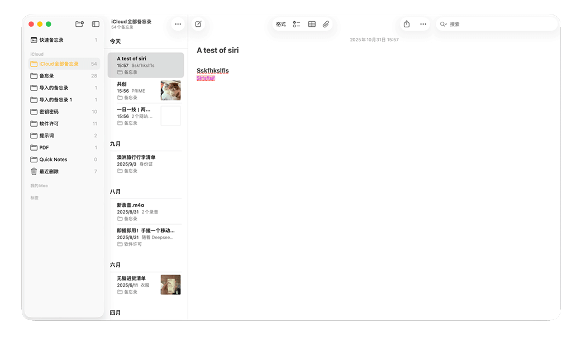Open the 密钥密码 folder
The image size is (581, 348).
point(49,112)
